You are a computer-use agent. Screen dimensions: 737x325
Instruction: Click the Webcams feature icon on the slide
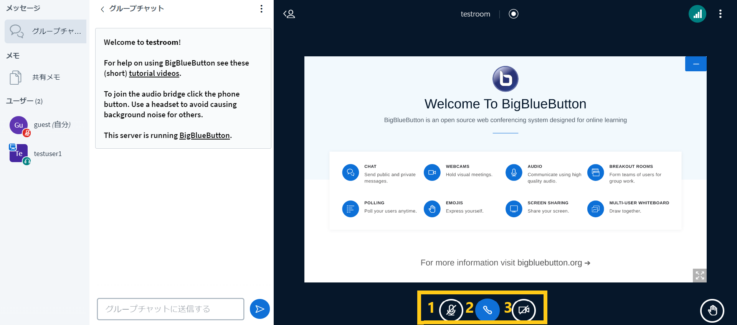click(432, 172)
